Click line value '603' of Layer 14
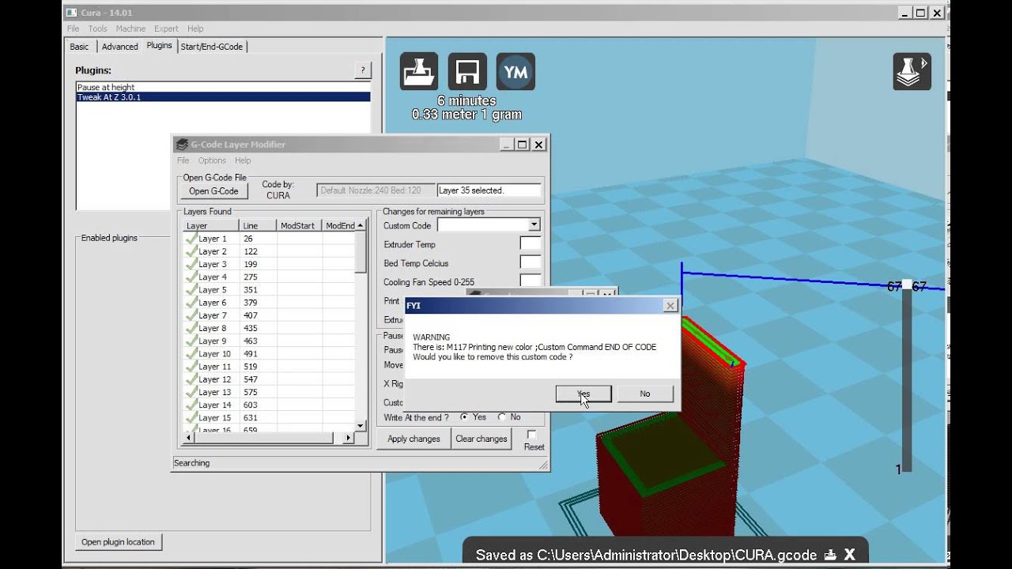The width and height of the screenshot is (1012, 569). click(250, 405)
